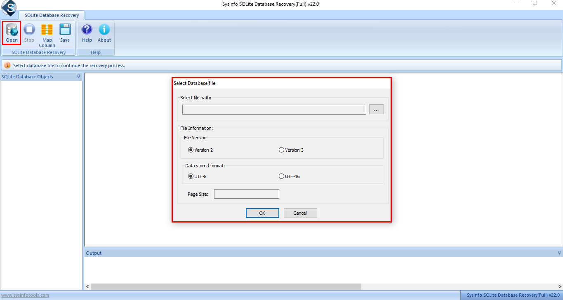This screenshot has width=563, height=300.
Task: Click the info icon in message bar
Action: pyautogui.click(x=7, y=66)
